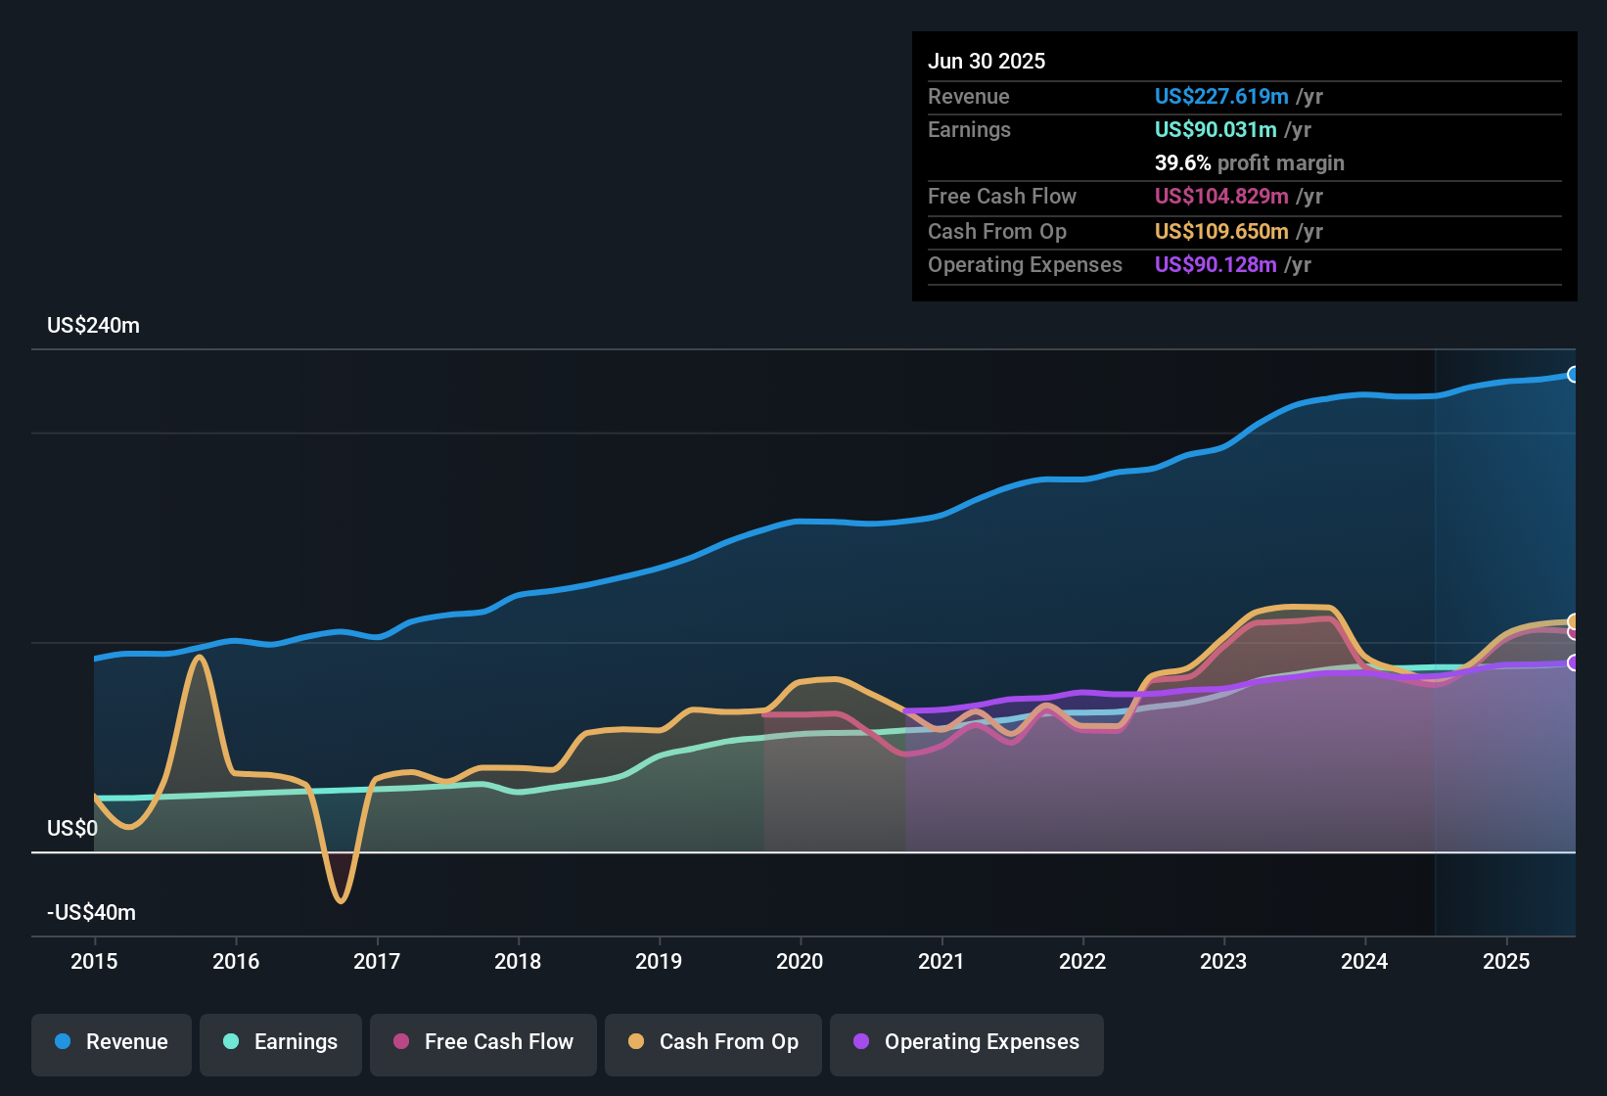The height and width of the screenshot is (1096, 1607).
Task: Click the US$240m y-axis label
Action: [x=93, y=326]
